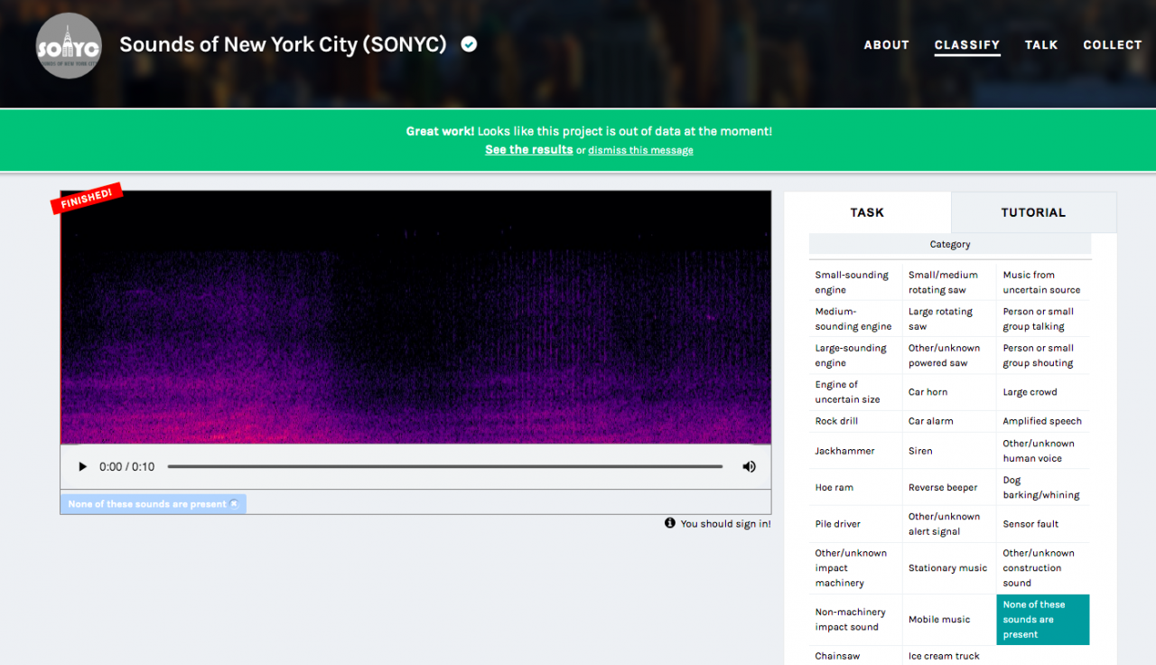Select Jackhammer category
Image resolution: width=1156 pixels, height=665 pixels.
point(855,451)
